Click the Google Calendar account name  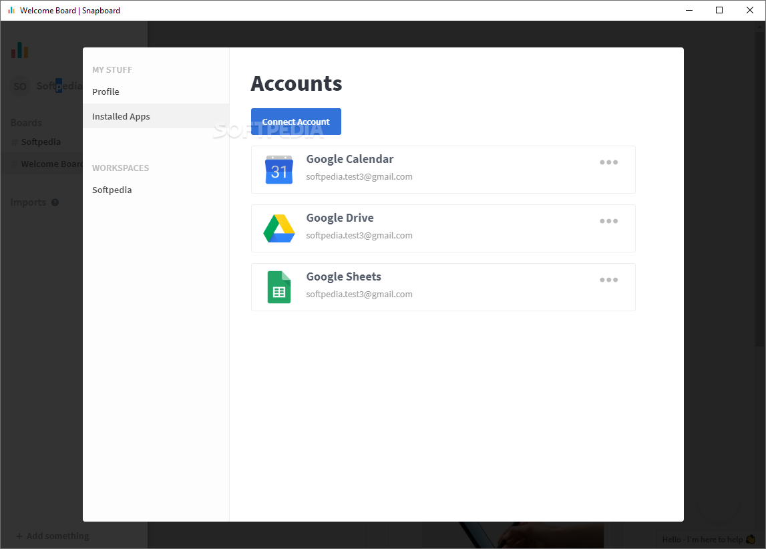[x=350, y=159]
